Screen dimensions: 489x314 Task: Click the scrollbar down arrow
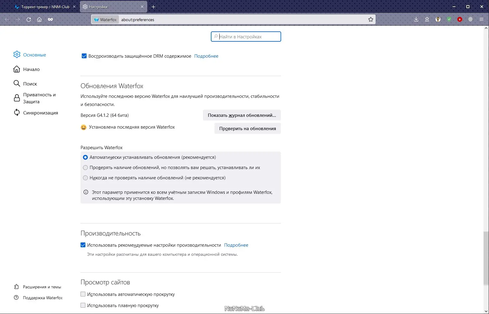486,311
